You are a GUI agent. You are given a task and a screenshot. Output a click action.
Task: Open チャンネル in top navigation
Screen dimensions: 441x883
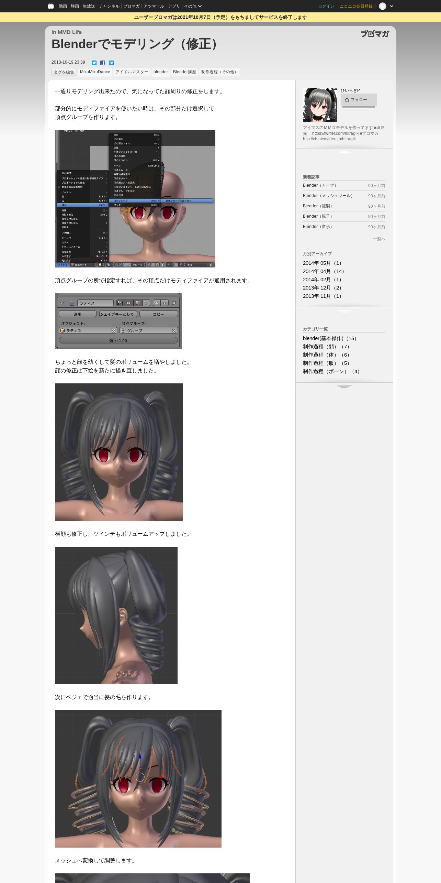click(109, 6)
